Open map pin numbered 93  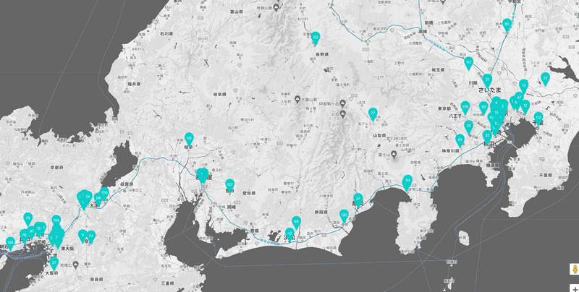[468, 64]
